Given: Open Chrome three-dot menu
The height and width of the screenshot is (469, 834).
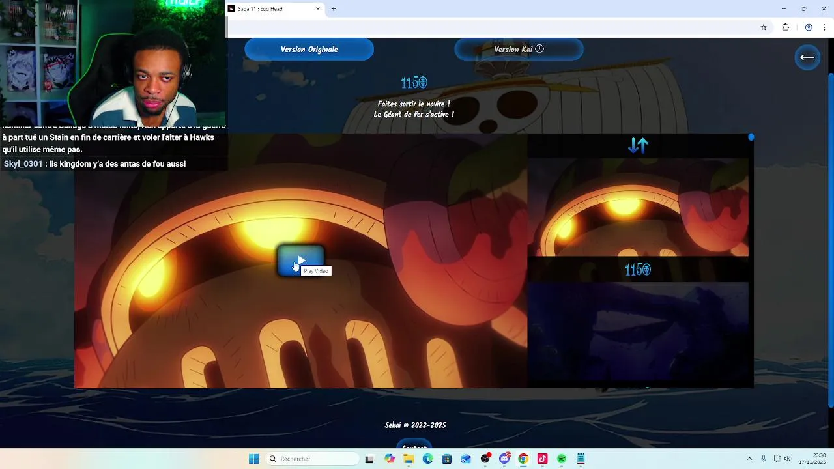Looking at the screenshot, I should (824, 27).
